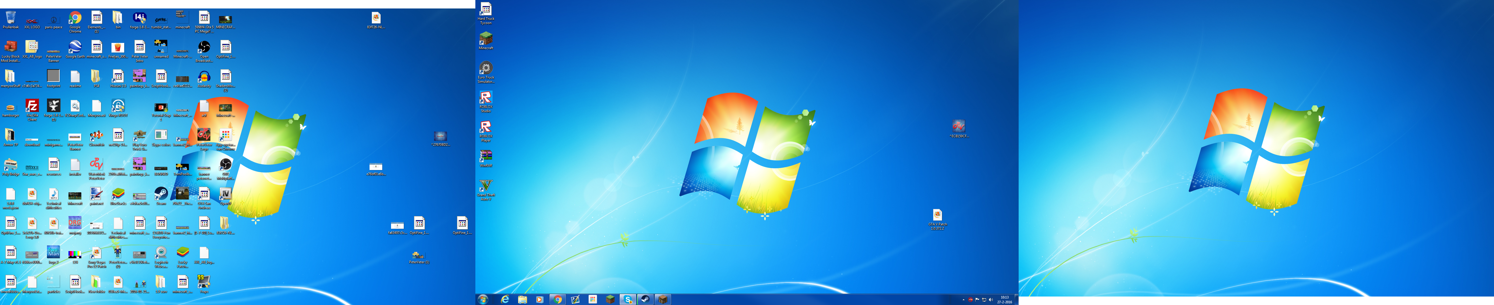Select the Technical difficulties MP3 file
Viewport: 1494px width, 305px height.
click(x=53, y=199)
